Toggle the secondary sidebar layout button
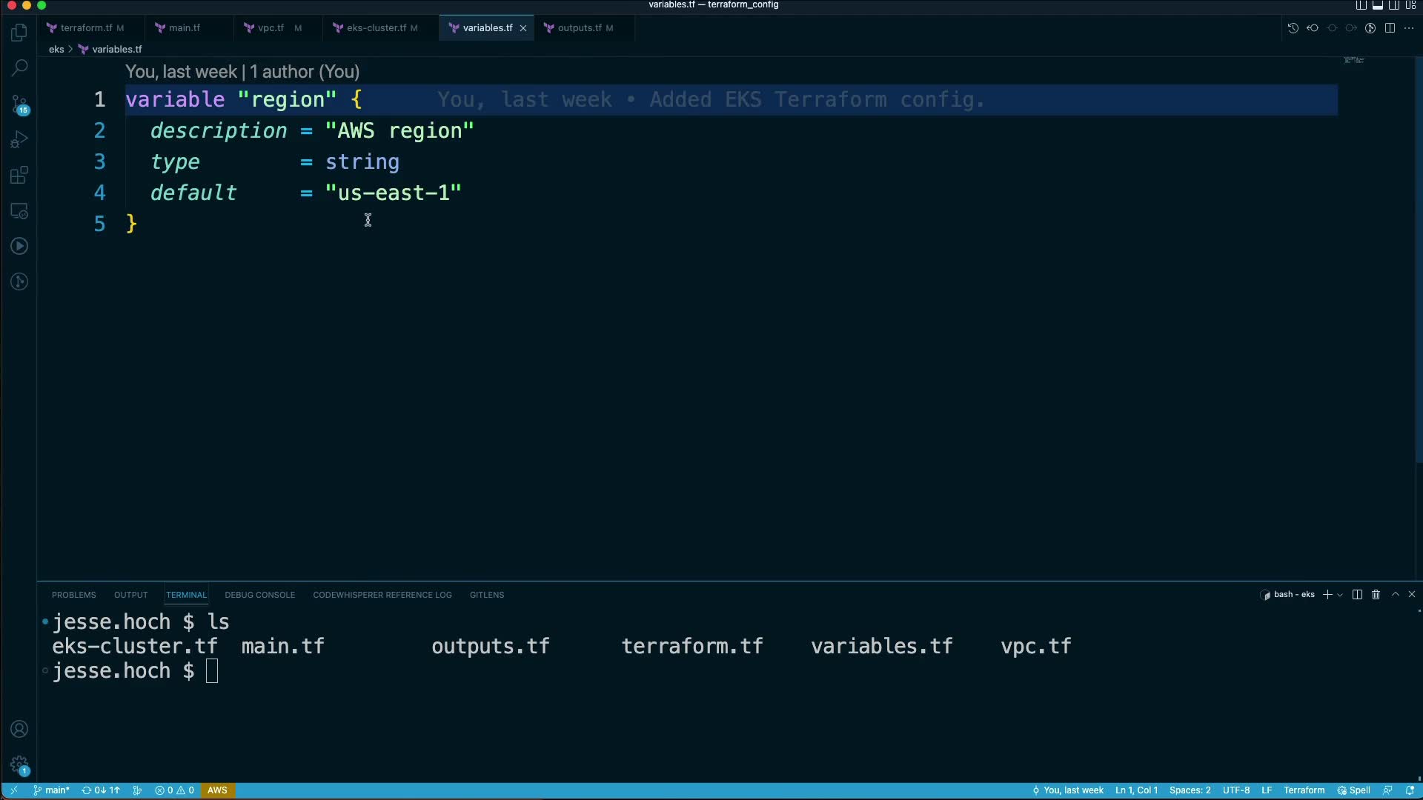1423x800 pixels. click(1393, 5)
